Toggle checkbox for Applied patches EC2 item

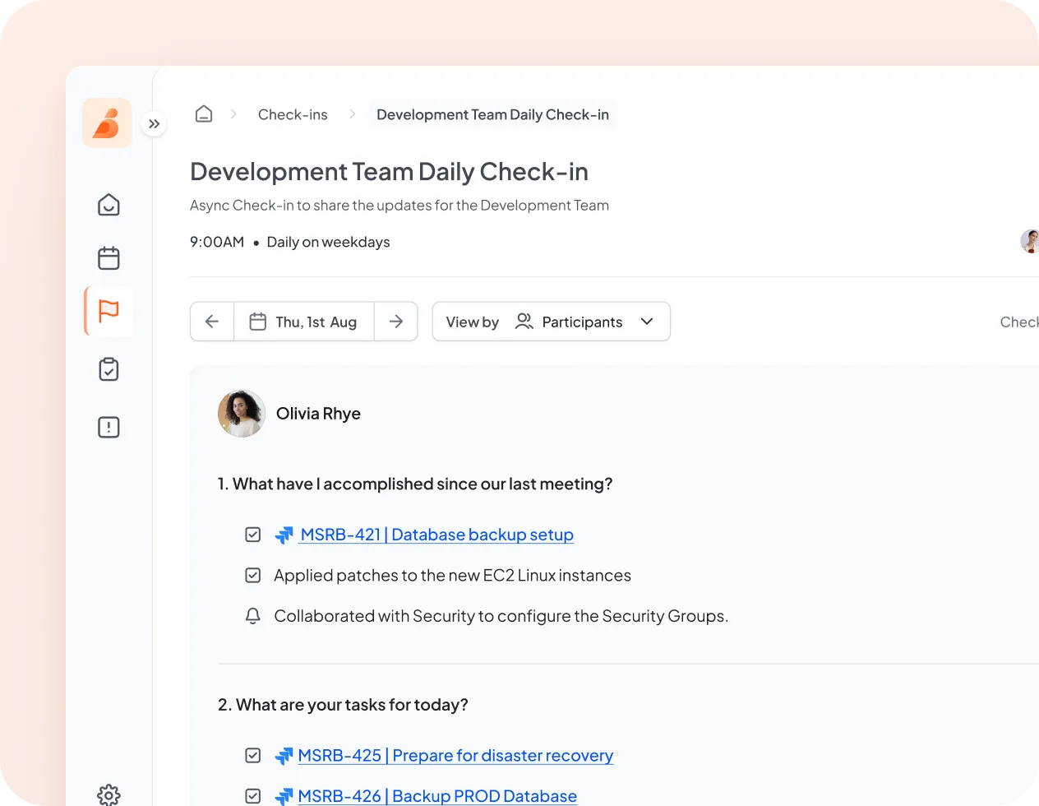coord(253,575)
